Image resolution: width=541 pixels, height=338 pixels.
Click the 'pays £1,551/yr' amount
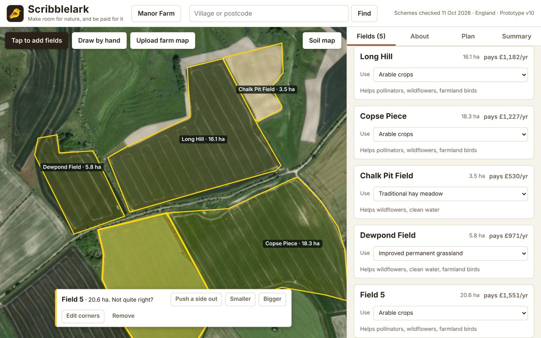point(506,295)
